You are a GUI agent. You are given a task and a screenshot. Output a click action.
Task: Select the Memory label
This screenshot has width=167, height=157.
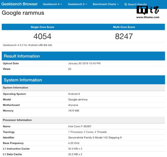(8, 111)
